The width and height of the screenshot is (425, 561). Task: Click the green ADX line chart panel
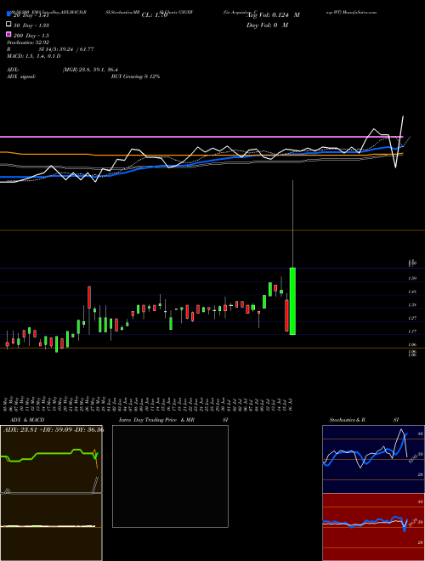click(51, 459)
